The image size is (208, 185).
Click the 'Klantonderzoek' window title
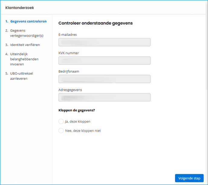click(19, 8)
